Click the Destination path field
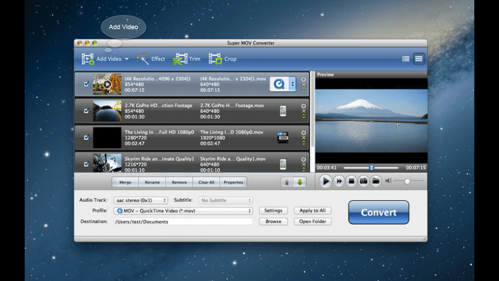499x281 pixels. (x=182, y=221)
